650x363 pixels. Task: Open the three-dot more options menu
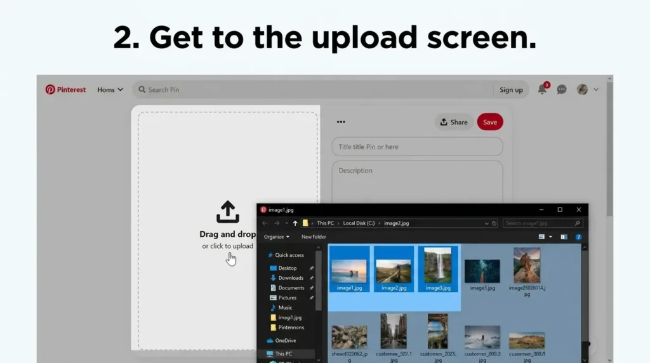[x=341, y=122]
